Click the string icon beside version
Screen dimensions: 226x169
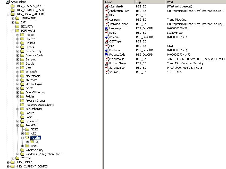(107, 72)
